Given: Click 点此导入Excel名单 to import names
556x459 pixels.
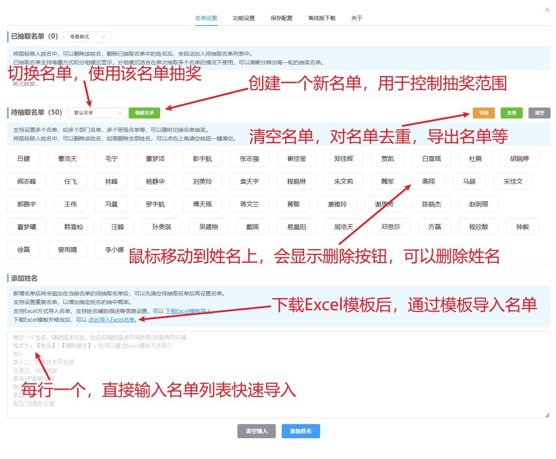Looking at the screenshot, I should click(x=111, y=320).
